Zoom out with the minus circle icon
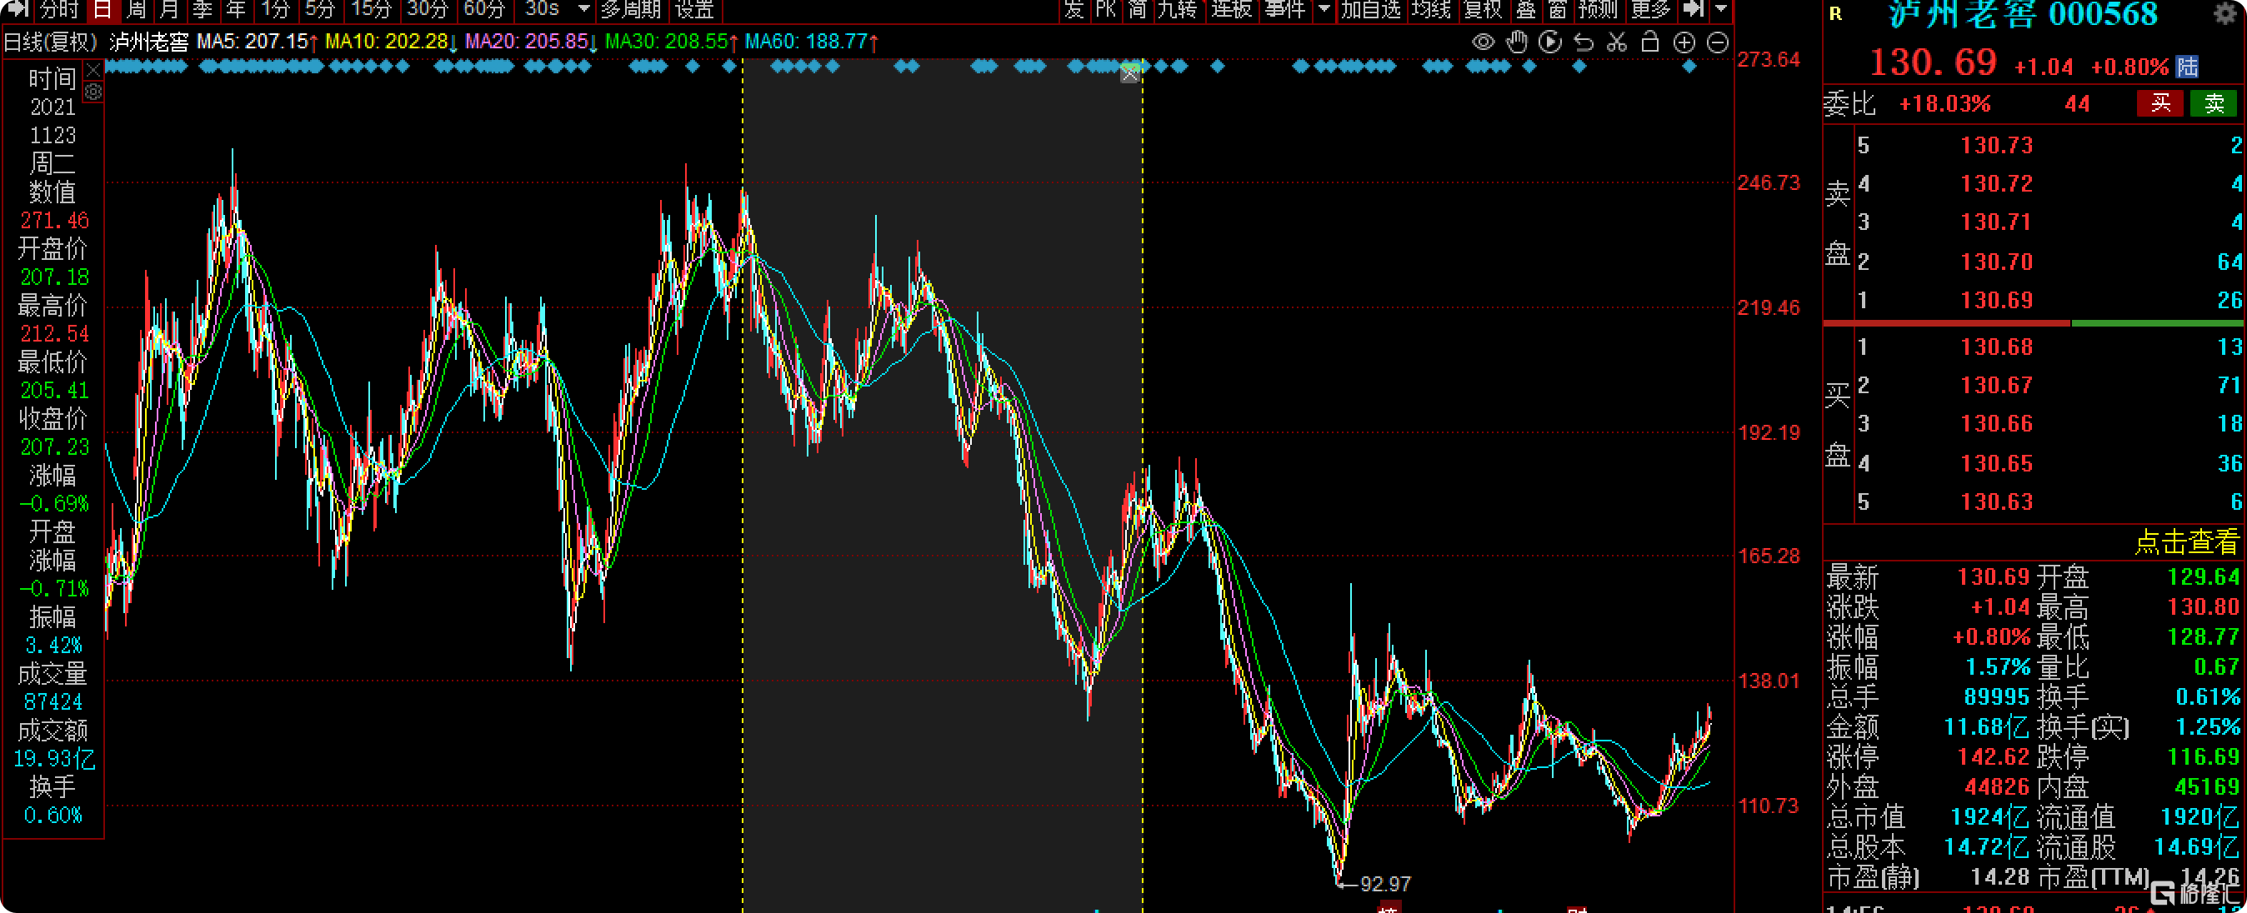Image resolution: width=2247 pixels, height=913 pixels. pos(1718,42)
